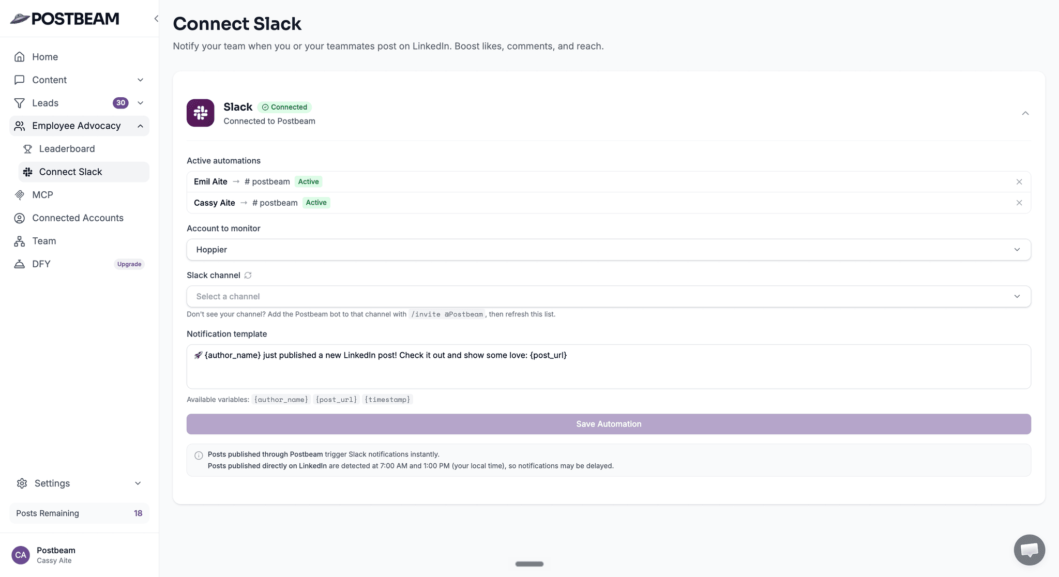Image resolution: width=1059 pixels, height=577 pixels.
Task: Click the /invite @Postbeam code snippet
Action: click(x=447, y=314)
